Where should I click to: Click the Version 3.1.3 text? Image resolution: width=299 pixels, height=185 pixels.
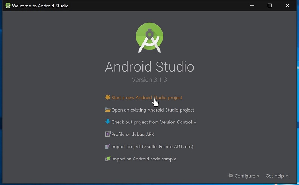point(149,79)
